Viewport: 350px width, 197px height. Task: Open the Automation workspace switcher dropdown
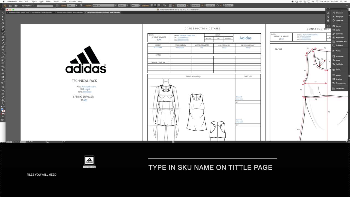[27, 5]
